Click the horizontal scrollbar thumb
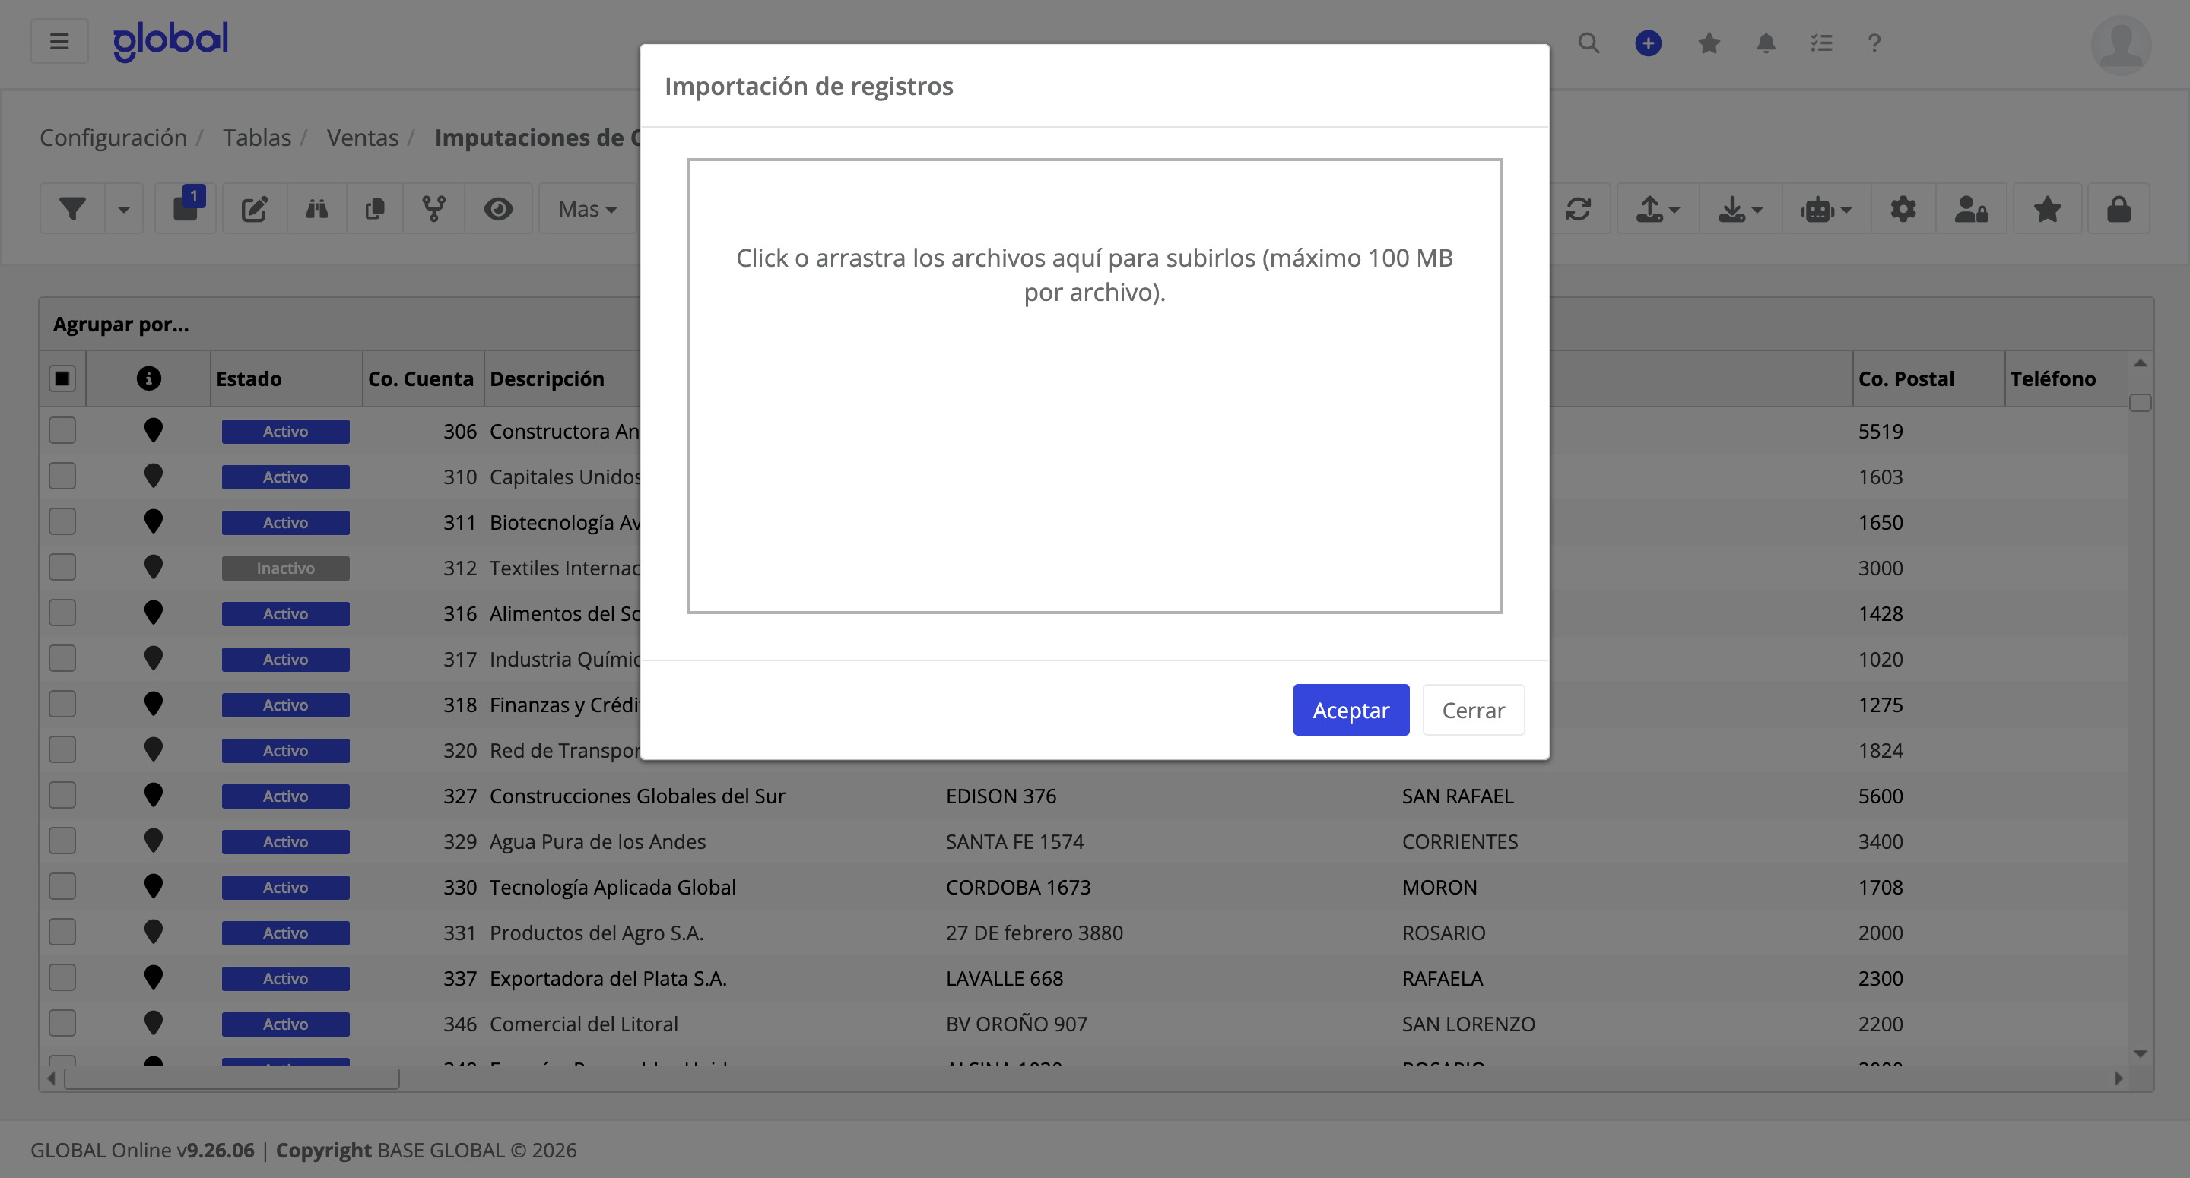The width and height of the screenshot is (2190, 1178). coord(231,1078)
